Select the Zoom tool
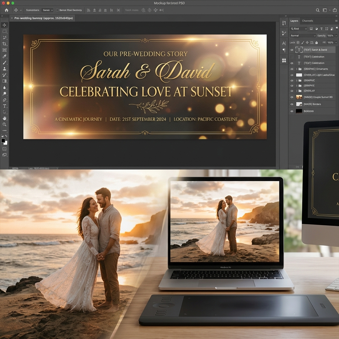 (x=4, y=124)
